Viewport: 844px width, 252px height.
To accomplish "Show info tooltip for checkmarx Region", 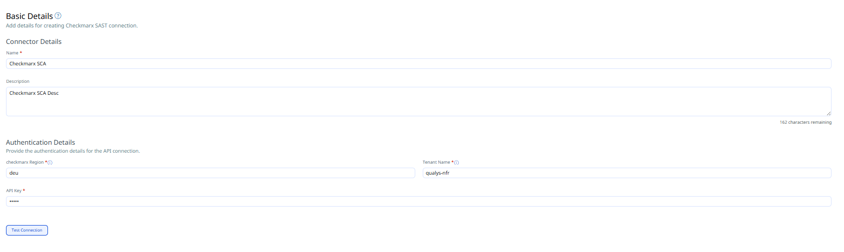I will (x=50, y=163).
